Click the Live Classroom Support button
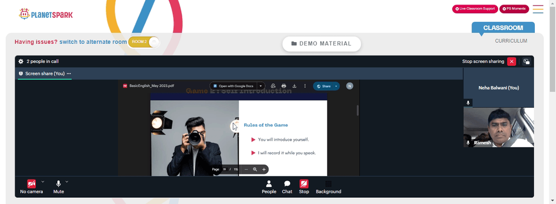This screenshot has width=556, height=204. [475, 9]
